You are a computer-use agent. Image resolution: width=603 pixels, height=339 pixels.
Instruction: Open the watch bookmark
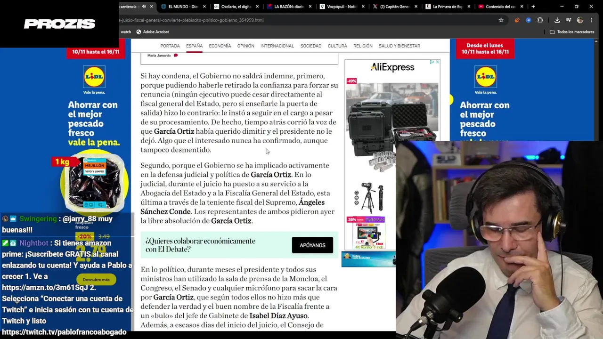126,32
